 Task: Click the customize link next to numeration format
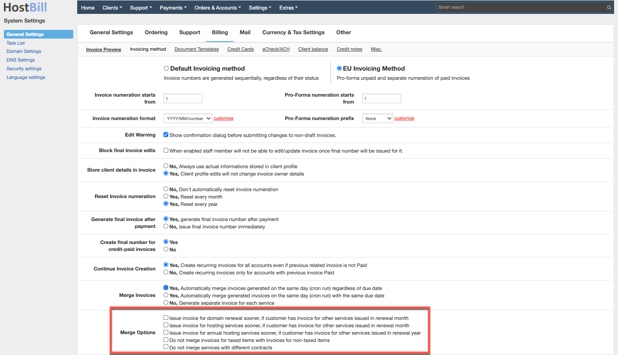[x=223, y=118]
